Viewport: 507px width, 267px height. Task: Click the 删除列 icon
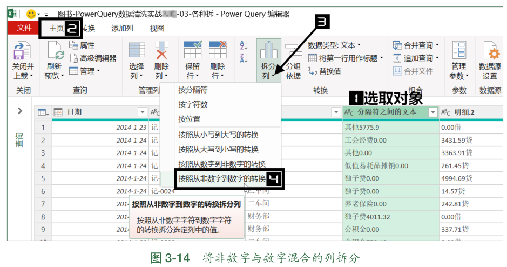[x=161, y=50]
